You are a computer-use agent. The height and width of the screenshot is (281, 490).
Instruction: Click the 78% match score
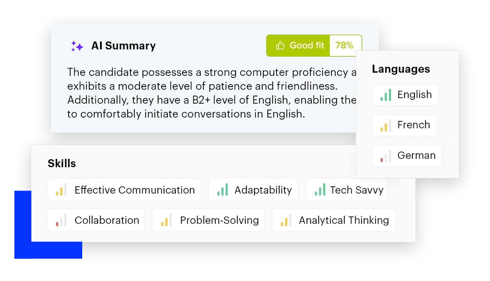[344, 45]
